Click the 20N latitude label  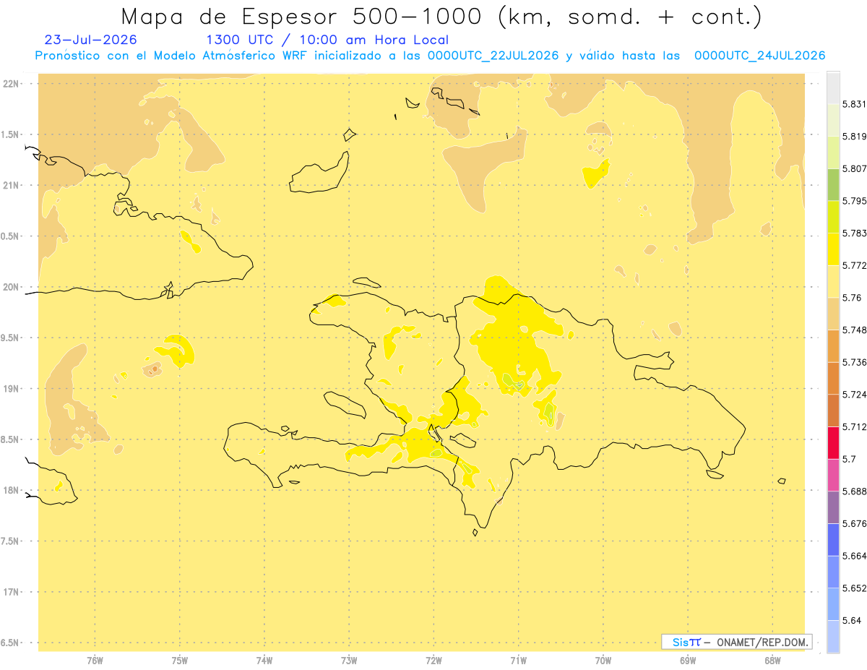(x=12, y=287)
